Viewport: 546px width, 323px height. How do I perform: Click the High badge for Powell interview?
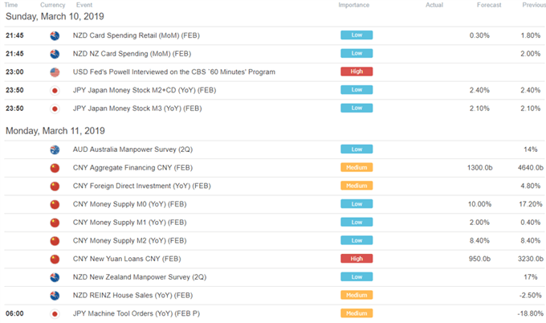[x=357, y=72]
